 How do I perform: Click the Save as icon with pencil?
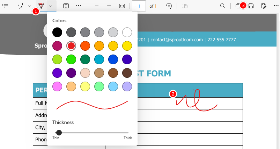(x=264, y=6)
